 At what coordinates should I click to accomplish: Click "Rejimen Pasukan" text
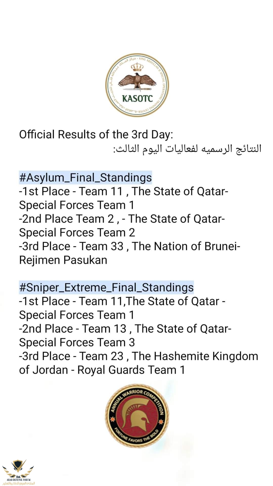(x=63, y=260)
